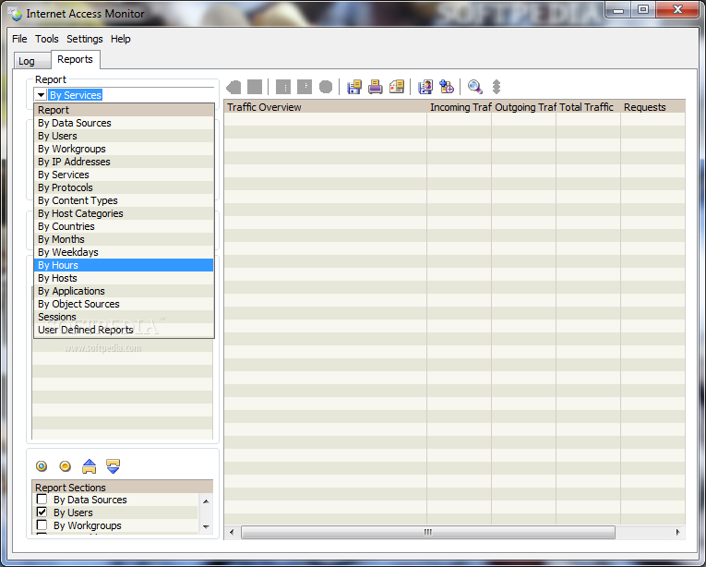Click the orange-centered circle deselect all icon

pyautogui.click(x=66, y=466)
